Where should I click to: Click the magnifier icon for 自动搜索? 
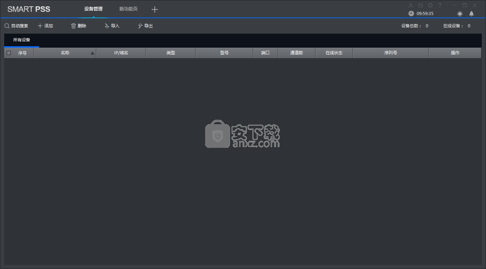point(7,26)
